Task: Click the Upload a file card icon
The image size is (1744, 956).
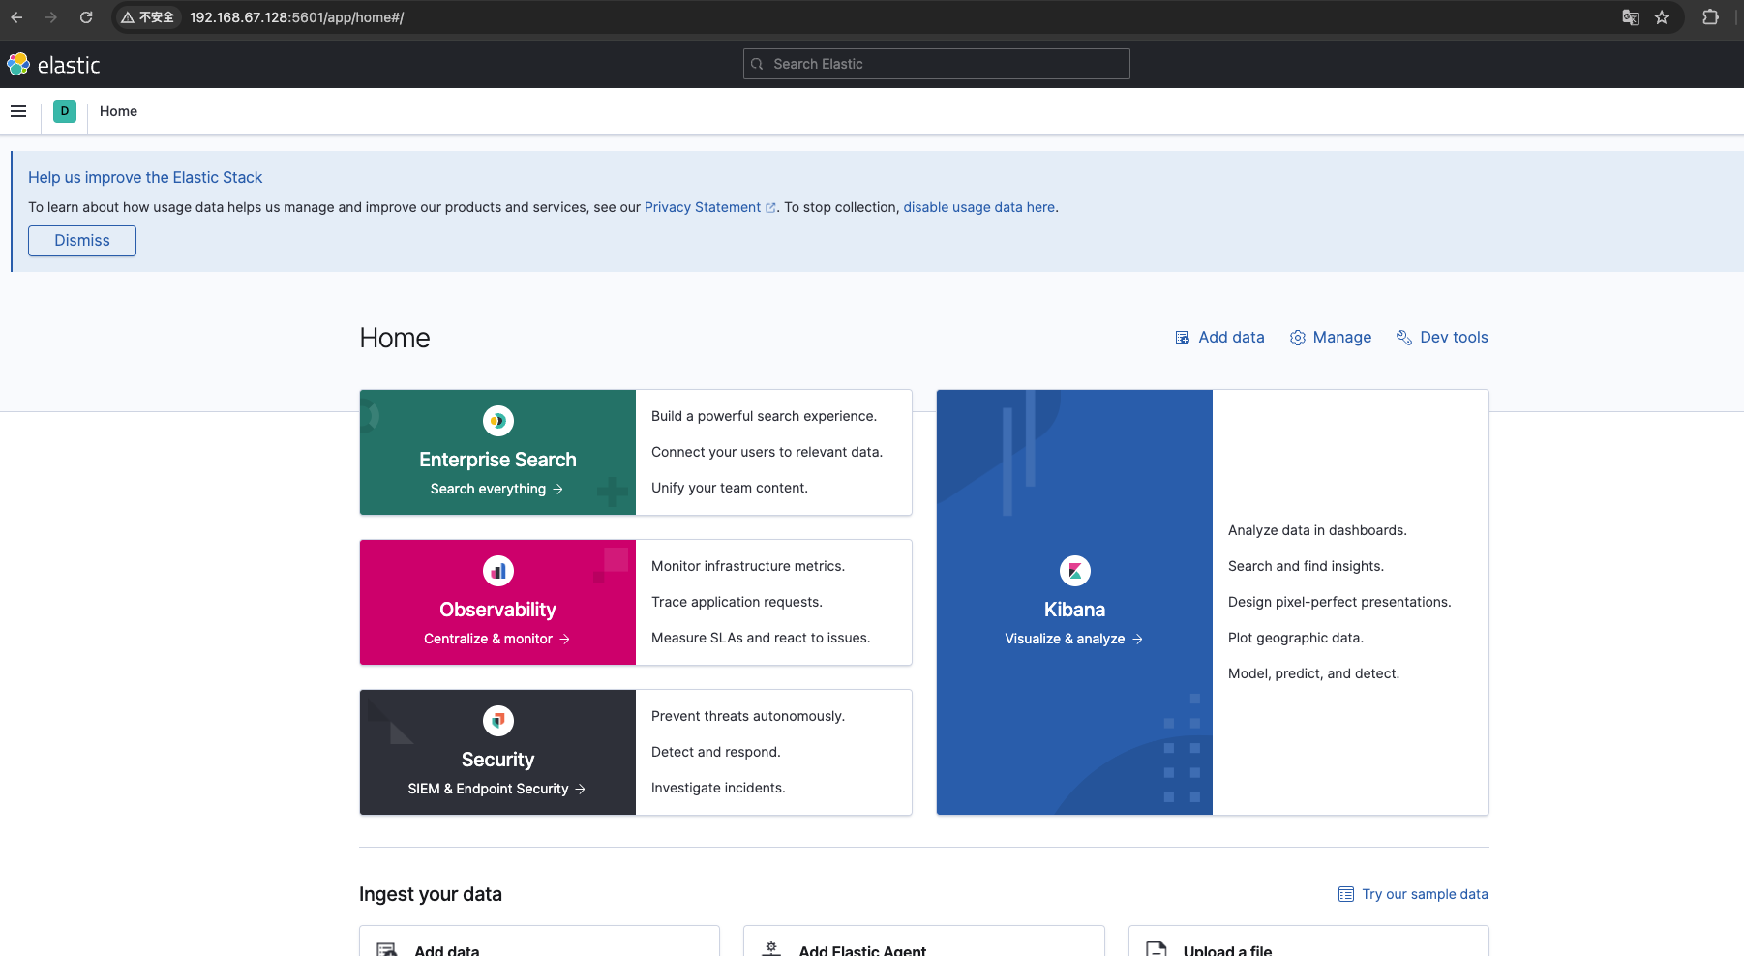Action: point(1157,949)
